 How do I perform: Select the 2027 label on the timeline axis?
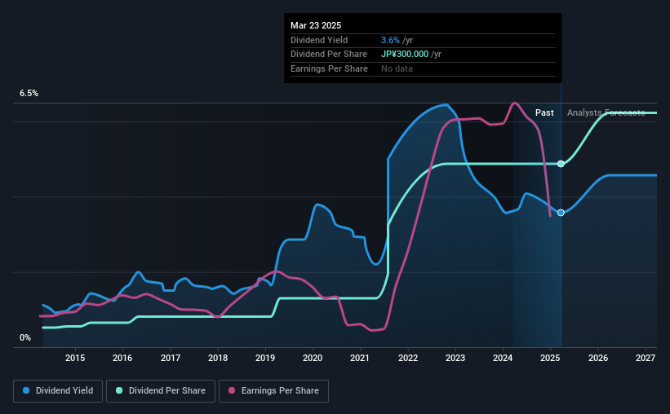[x=646, y=358]
